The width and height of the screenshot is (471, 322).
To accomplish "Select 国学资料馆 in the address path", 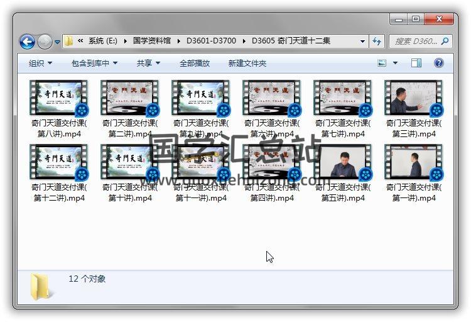I will click(x=152, y=41).
